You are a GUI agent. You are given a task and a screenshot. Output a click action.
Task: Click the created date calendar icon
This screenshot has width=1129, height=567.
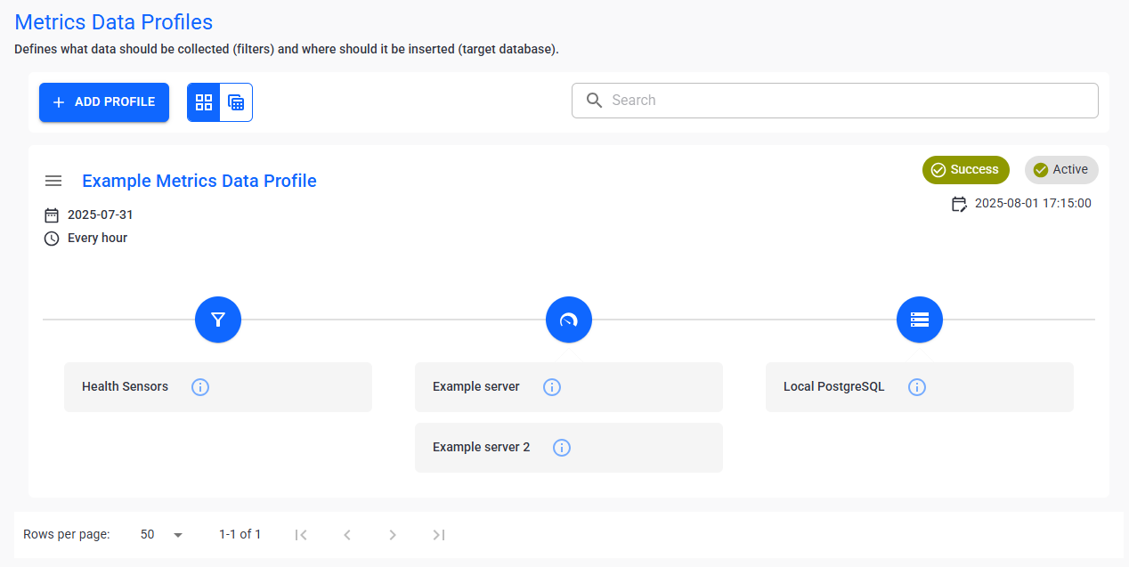pos(52,215)
